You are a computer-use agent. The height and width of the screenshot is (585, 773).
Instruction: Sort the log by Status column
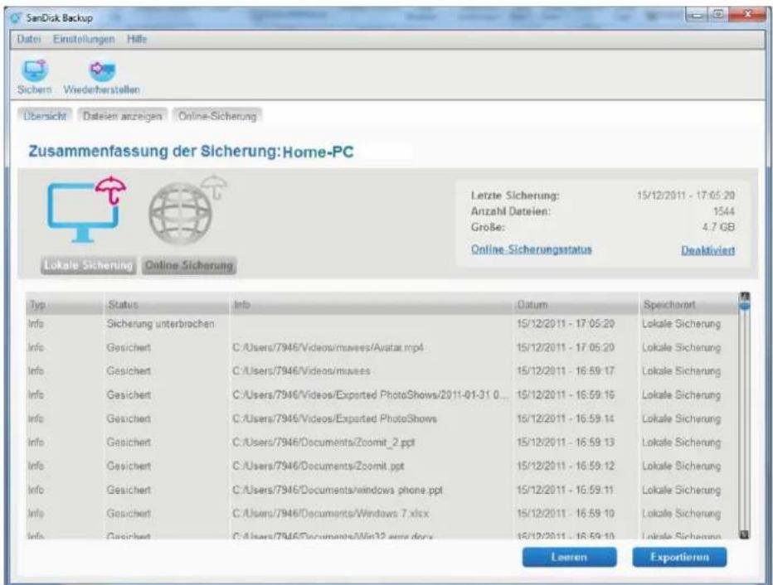tap(167, 305)
